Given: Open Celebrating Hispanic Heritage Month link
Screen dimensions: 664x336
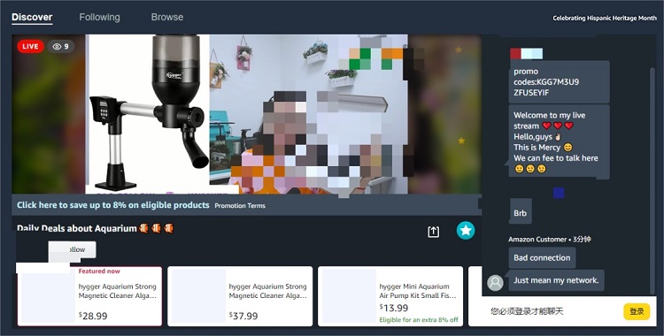Looking at the screenshot, I should click(605, 19).
